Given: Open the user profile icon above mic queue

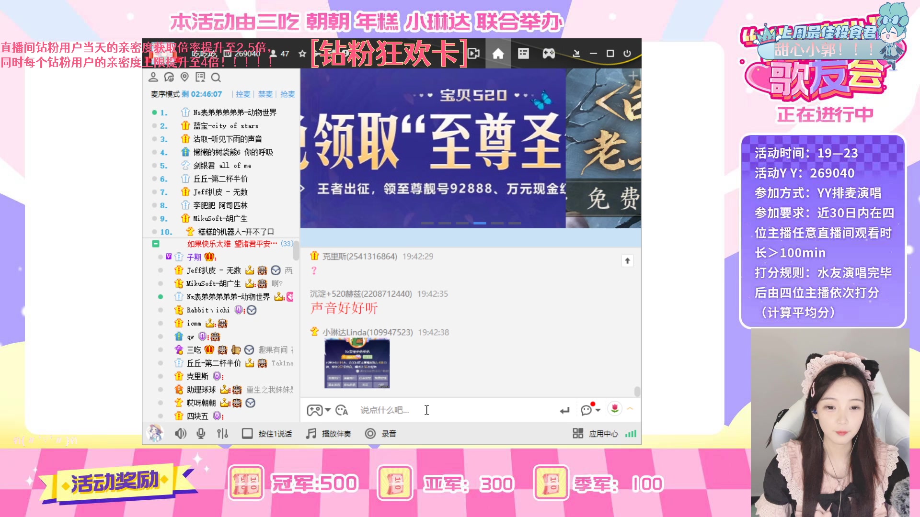Looking at the screenshot, I should (x=153, y=77).
